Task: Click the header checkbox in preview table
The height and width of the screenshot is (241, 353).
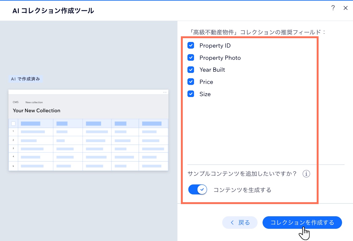Action: [x=13, y=123]
